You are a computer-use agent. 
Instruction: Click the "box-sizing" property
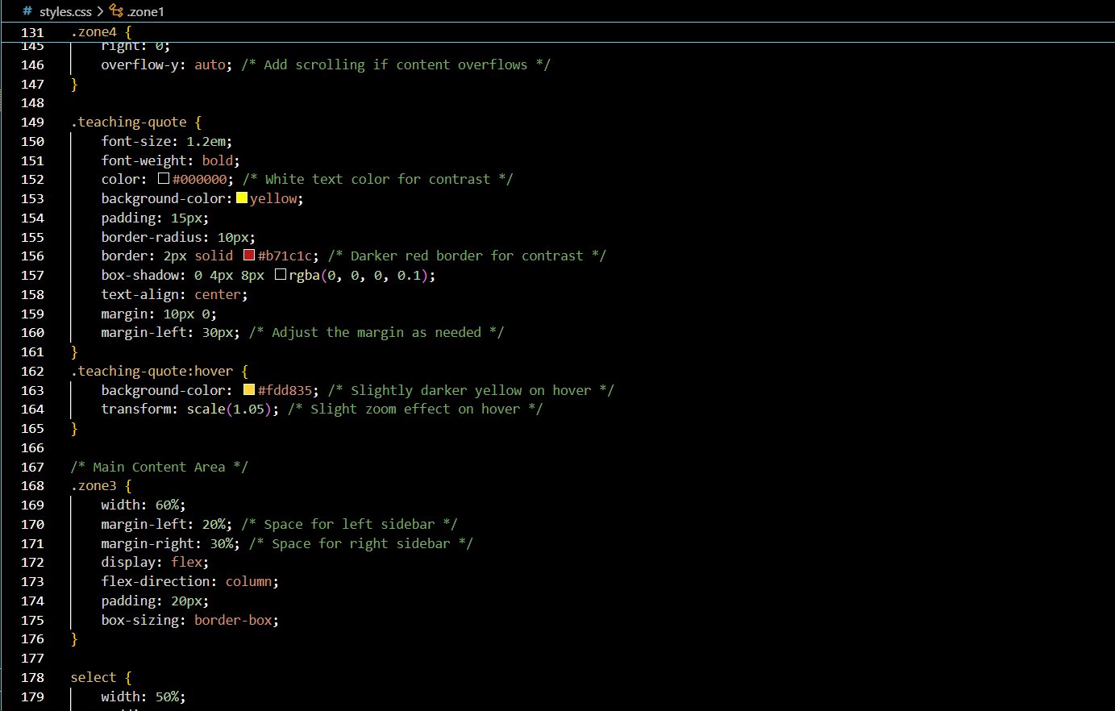[x=140, y=620]
